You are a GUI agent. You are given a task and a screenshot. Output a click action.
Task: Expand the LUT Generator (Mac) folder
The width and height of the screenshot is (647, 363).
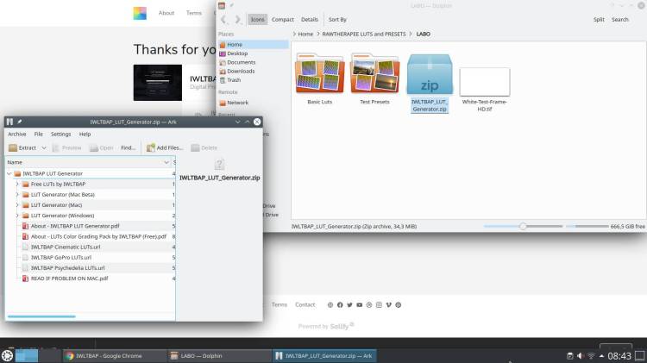[x=17, y=205]
